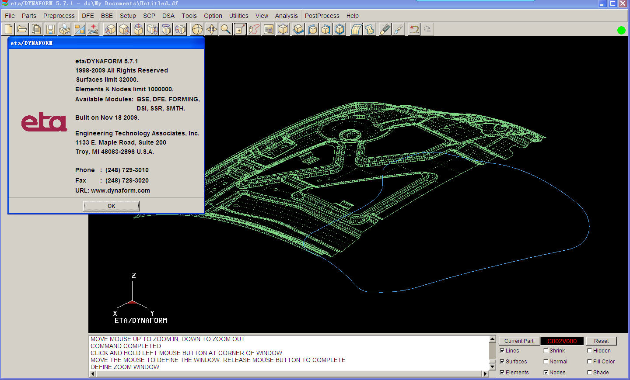Click the message box scroll left arrow
Screen dimensions: 630x380
pyautogui.click(x=93, y=373)
